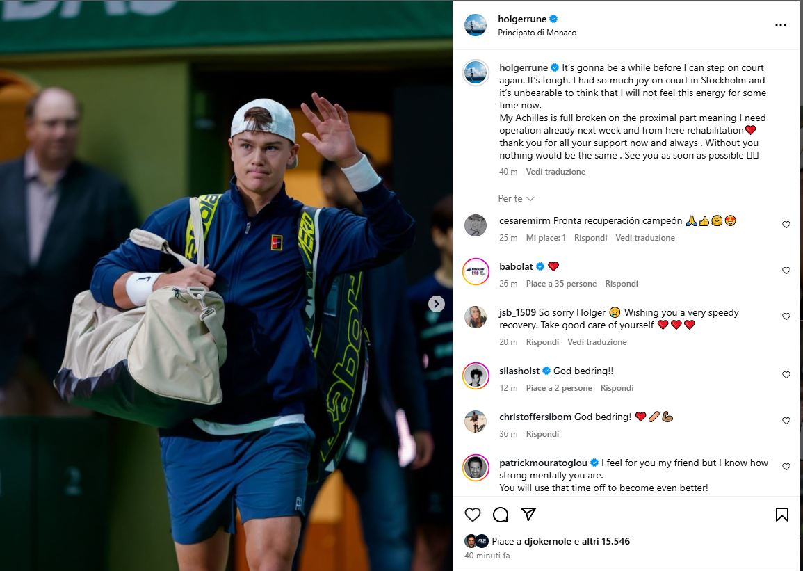Reply to christoffersibom's comment
Viewport: 803px width, 571px height.
coord(542,434)
